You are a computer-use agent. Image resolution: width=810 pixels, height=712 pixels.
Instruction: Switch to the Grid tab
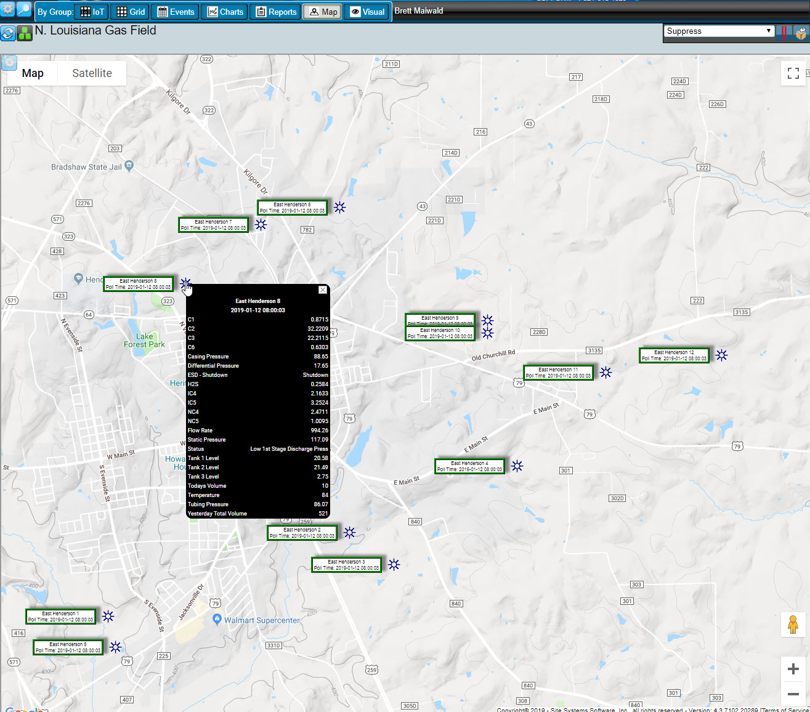tap(131, 12)
